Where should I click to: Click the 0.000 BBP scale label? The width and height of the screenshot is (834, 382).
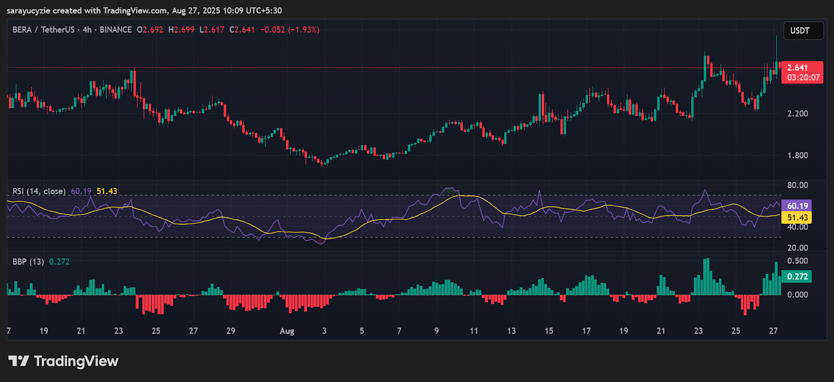pyautogui.click(x=798, y=295)
